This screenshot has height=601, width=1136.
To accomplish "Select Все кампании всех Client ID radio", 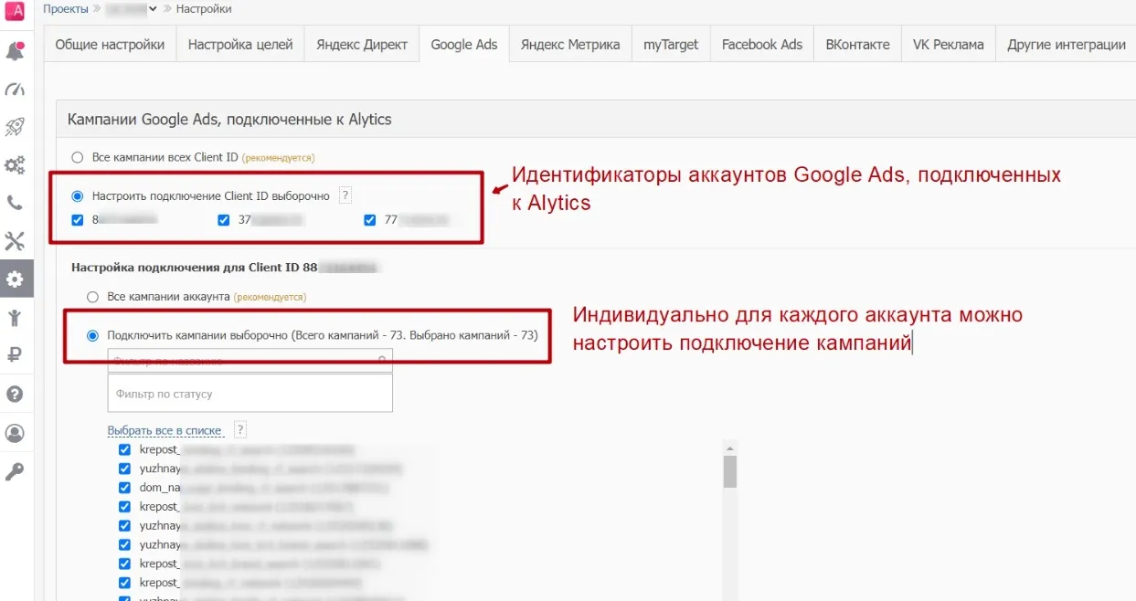I will (78, 157).
